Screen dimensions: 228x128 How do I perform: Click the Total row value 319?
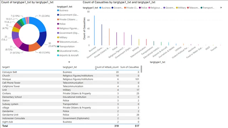point(116,126)
